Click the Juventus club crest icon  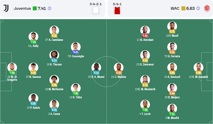(x=6, y=8)
